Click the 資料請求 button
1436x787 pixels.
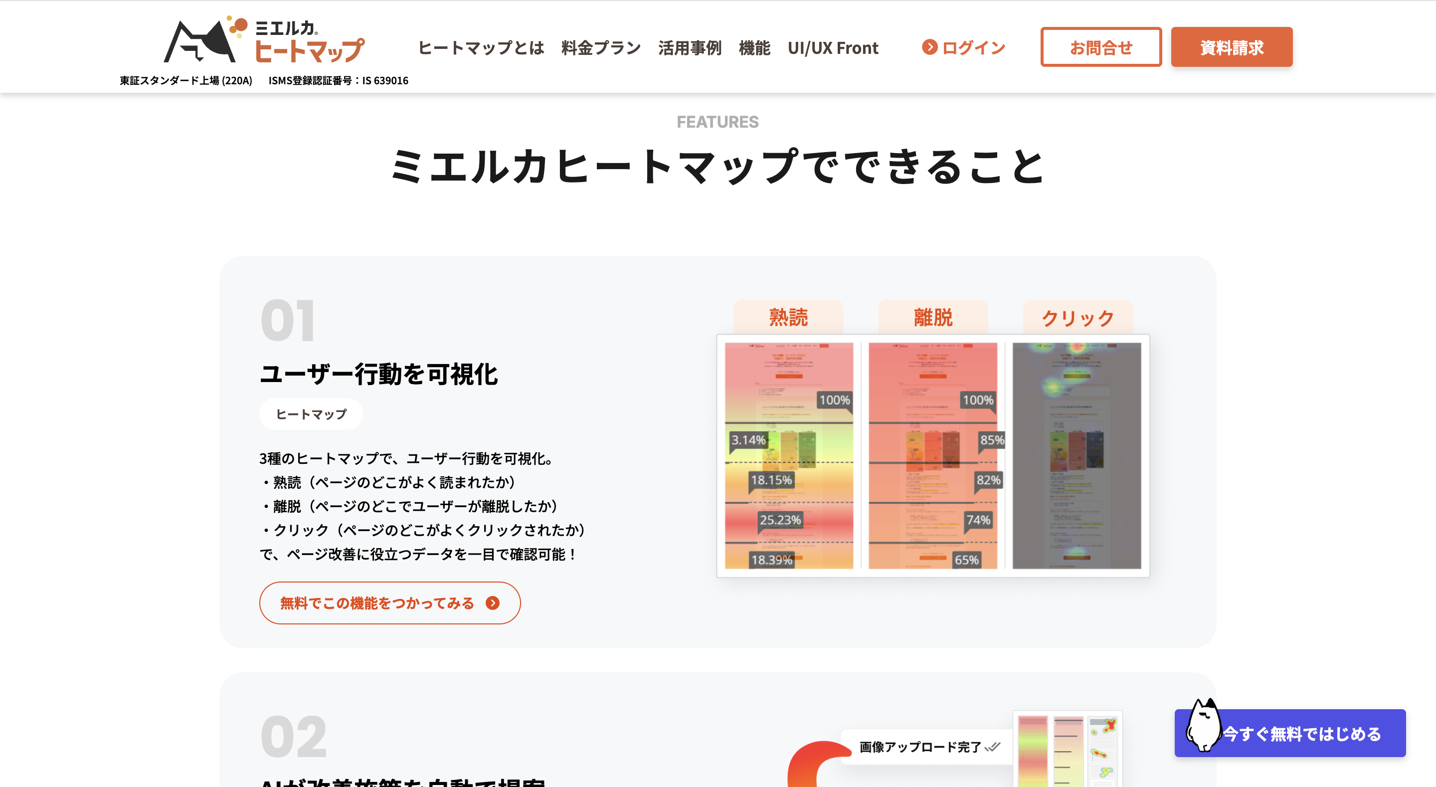tap(1232, 47)
